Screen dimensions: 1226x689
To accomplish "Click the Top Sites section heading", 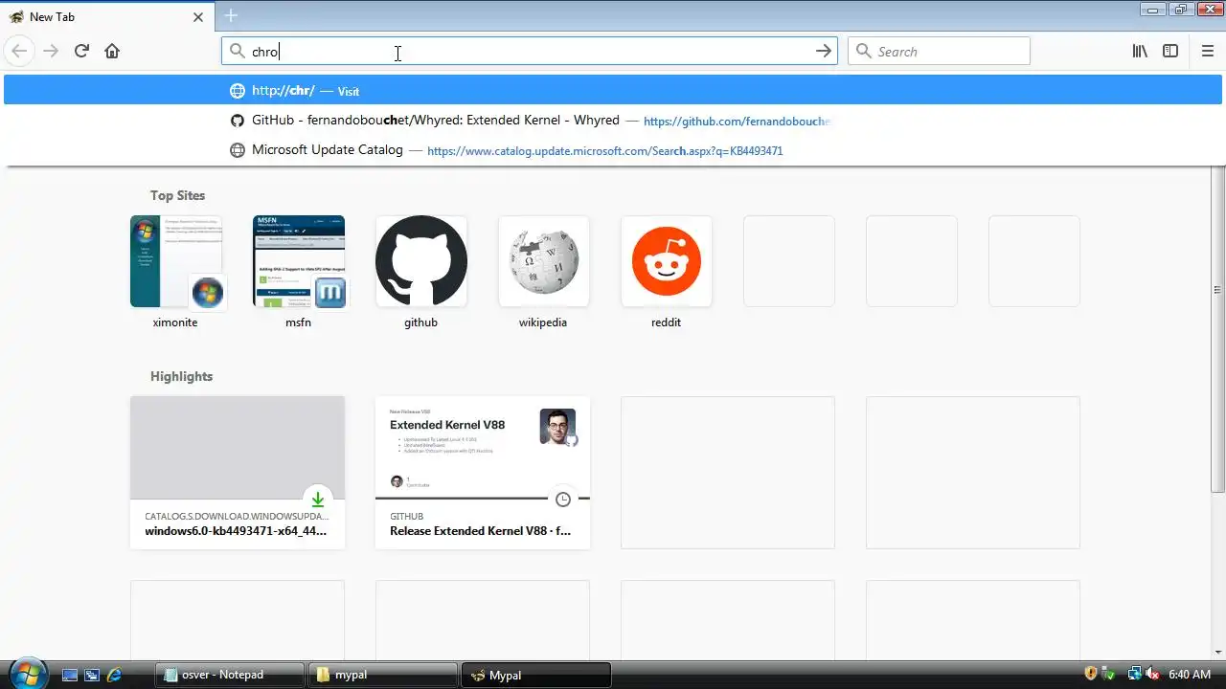I will coord(177,195).
